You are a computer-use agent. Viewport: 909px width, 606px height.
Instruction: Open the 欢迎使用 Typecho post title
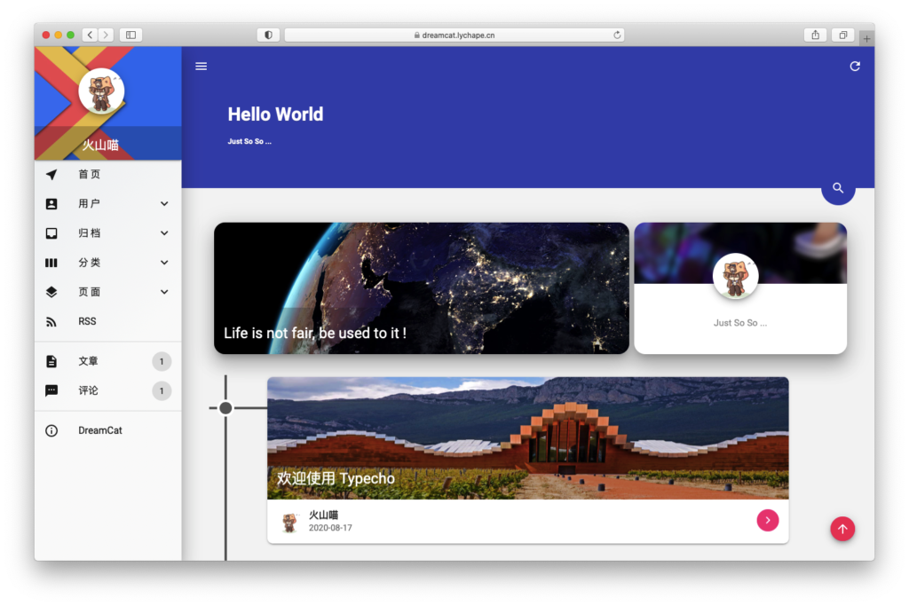tap(336, 478)
